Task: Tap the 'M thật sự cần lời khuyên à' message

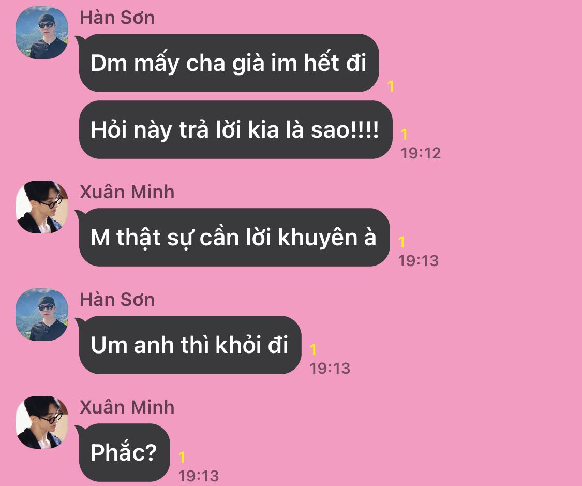Action: (234, 237)
